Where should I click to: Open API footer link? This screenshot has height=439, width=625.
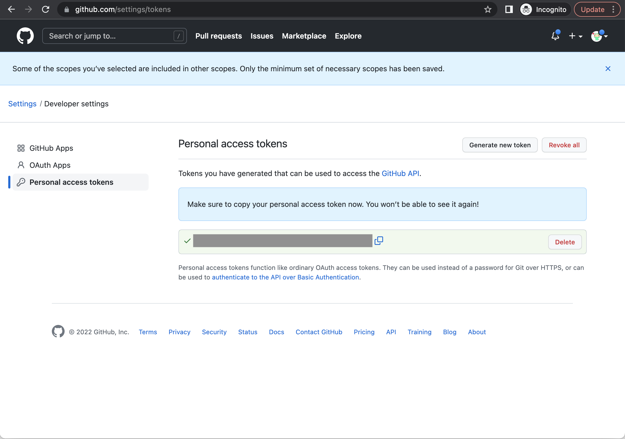[x=391, y=332]
